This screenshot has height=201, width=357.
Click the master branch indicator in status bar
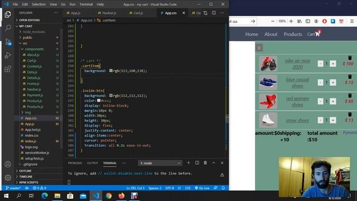(x=13, y=188)
